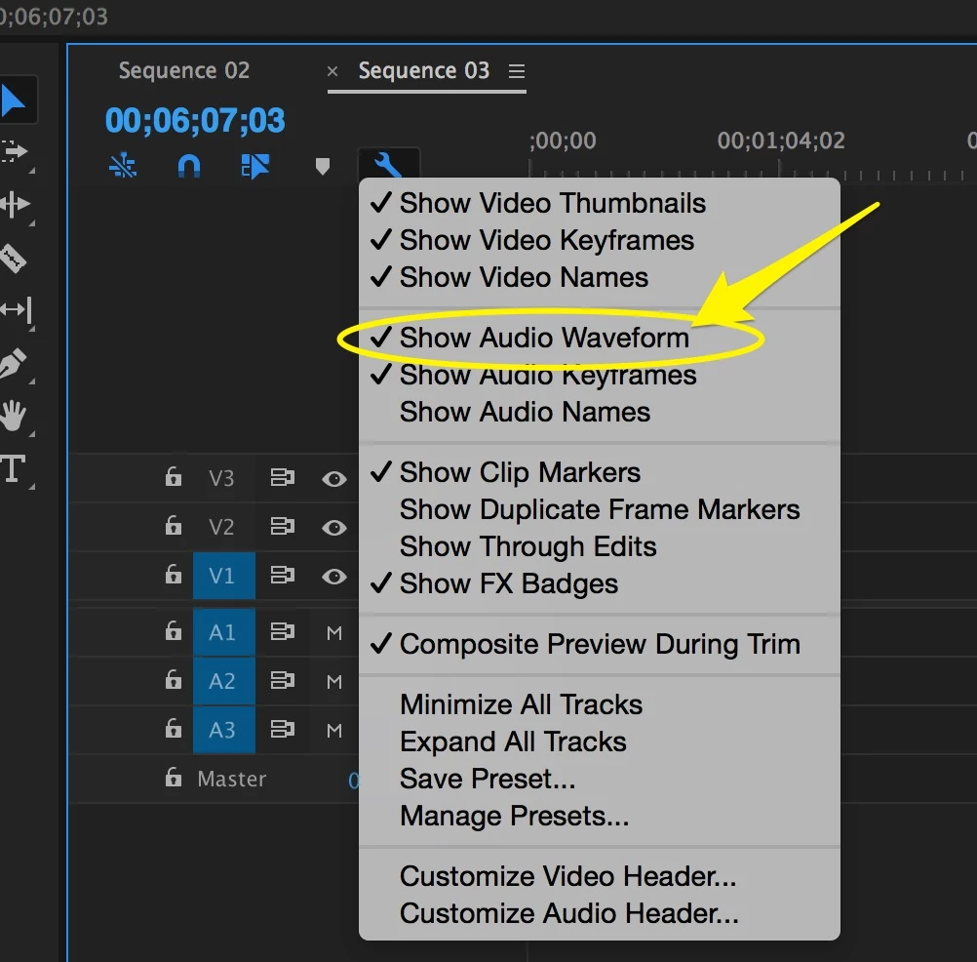Toggle lock on Master track
Viewport: 977px width, 962px height.
point(174,777)
